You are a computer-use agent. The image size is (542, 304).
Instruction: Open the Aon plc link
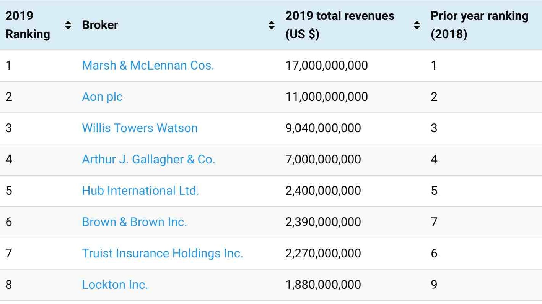[x=102, y=97]
